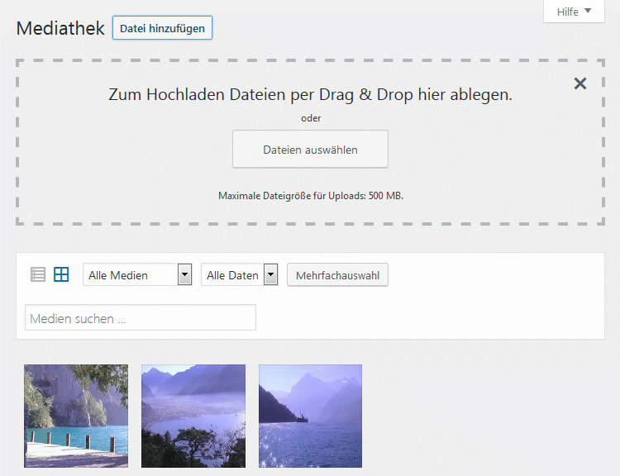Click the triangle arrow beside Hilfe
This screenshot has height=476, width=620.
point(588,12)
